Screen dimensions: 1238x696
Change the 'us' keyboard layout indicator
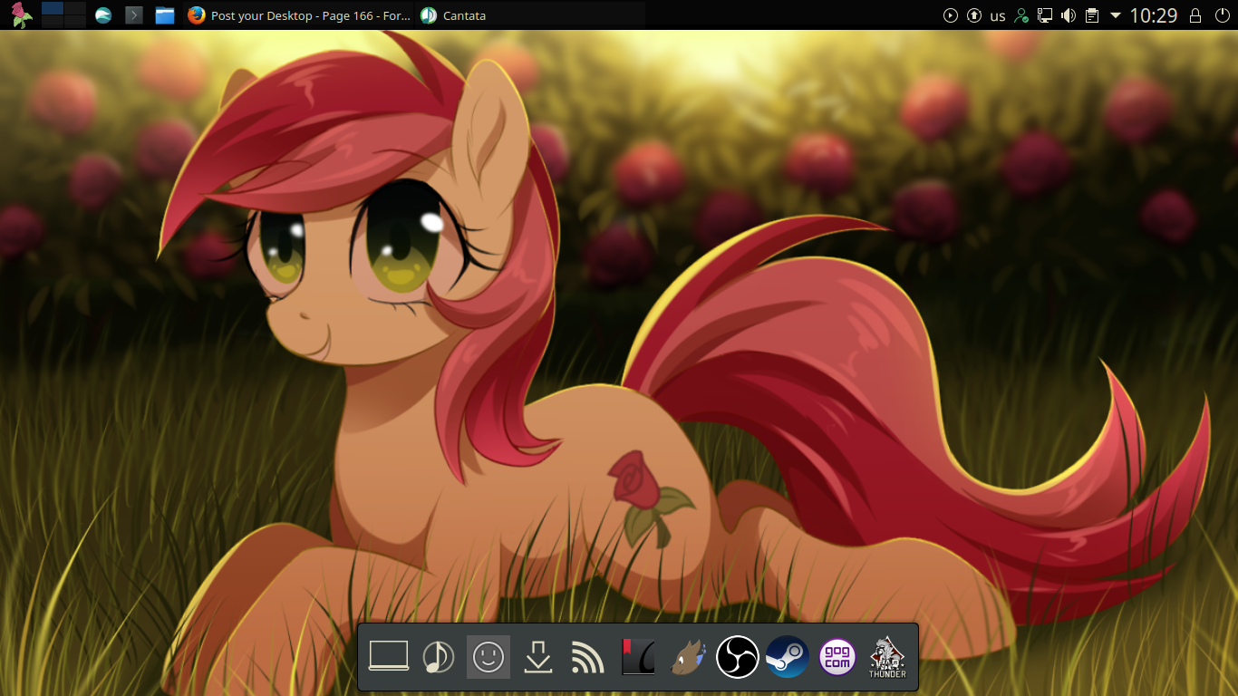point(998,15)
